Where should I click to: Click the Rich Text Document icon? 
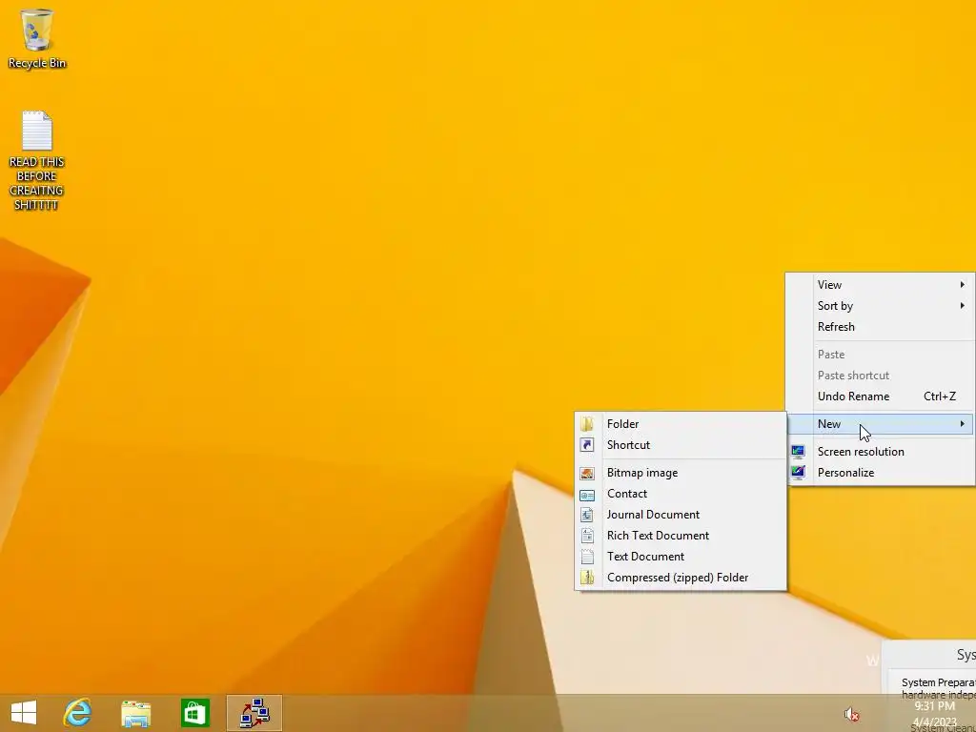(x=586, y=536)
